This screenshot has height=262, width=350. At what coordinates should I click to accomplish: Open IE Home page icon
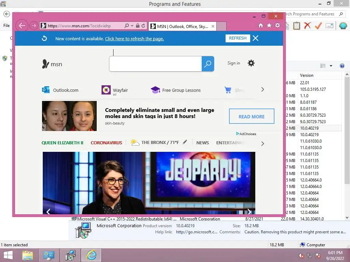point(261,26)
